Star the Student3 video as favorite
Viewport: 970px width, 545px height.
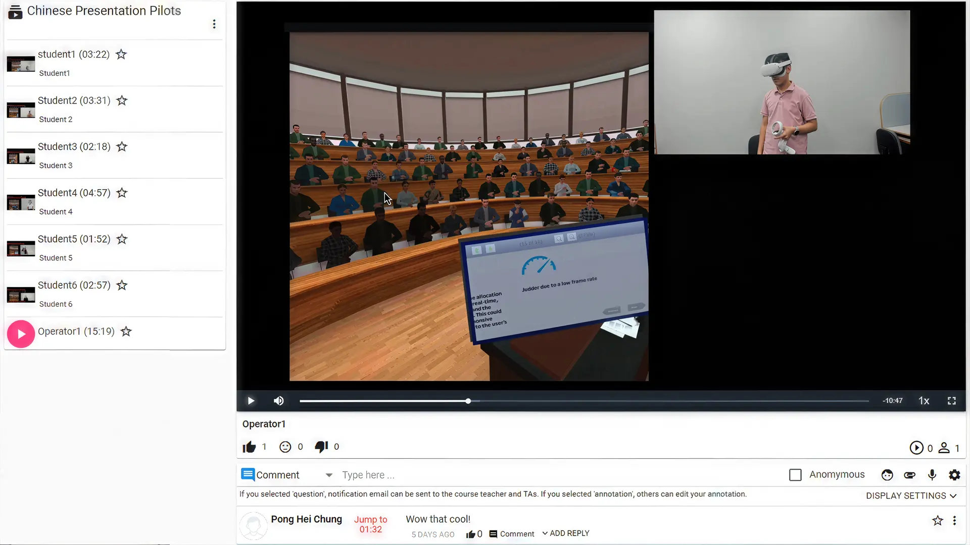click(122, 147)
